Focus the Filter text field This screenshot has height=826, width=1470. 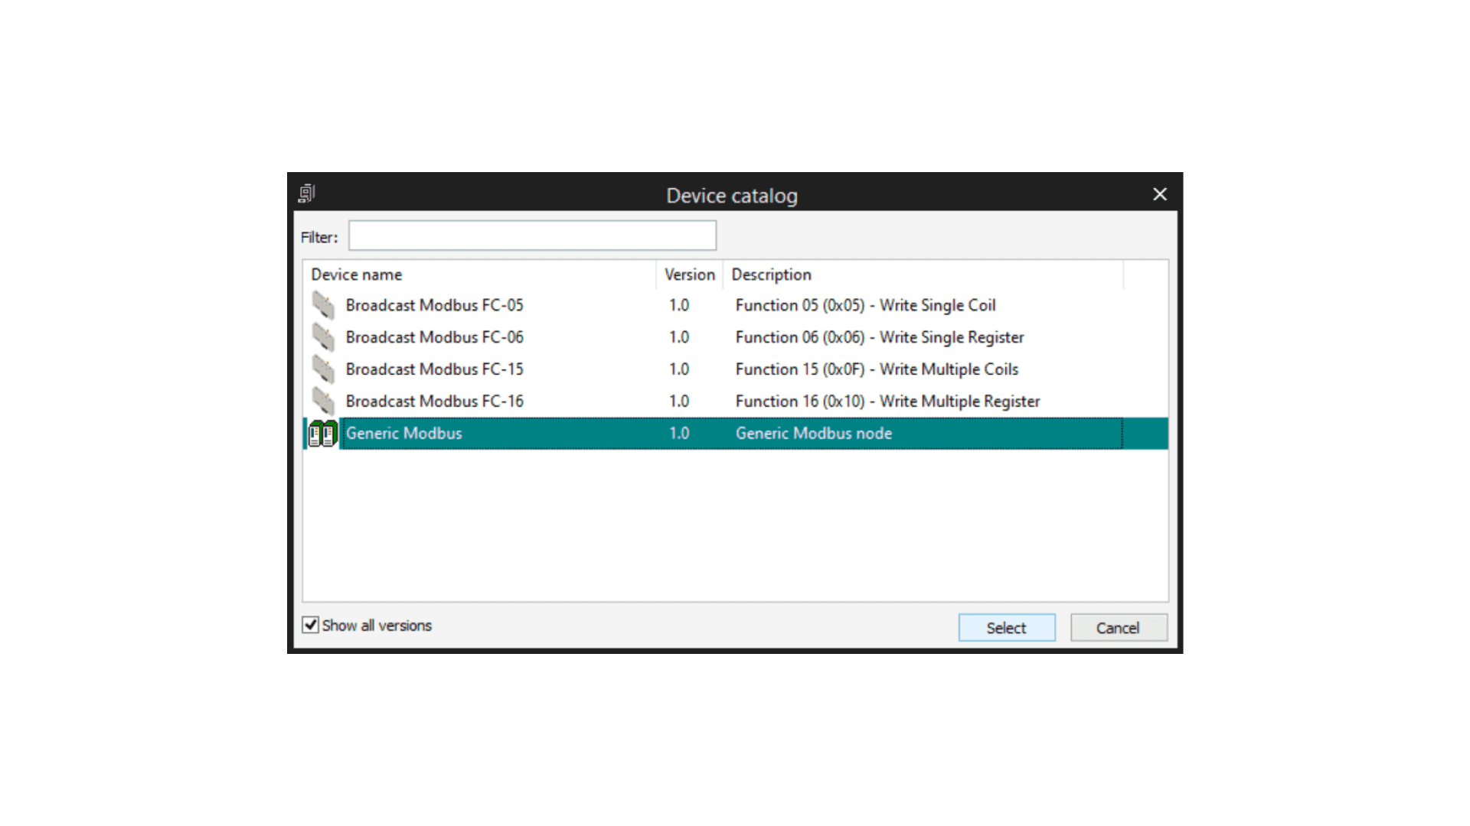[532, 236]
